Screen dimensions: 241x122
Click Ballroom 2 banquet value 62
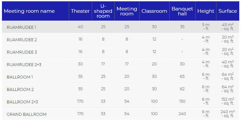tap(182, 89)
